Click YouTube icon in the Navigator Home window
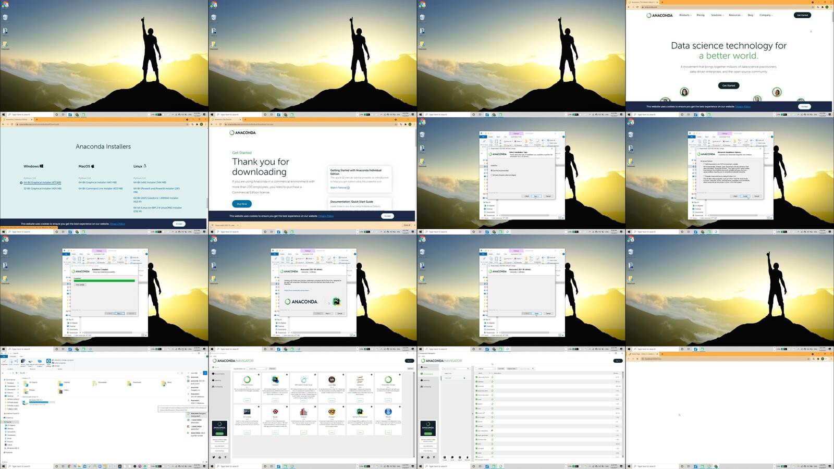 (219, 457)
